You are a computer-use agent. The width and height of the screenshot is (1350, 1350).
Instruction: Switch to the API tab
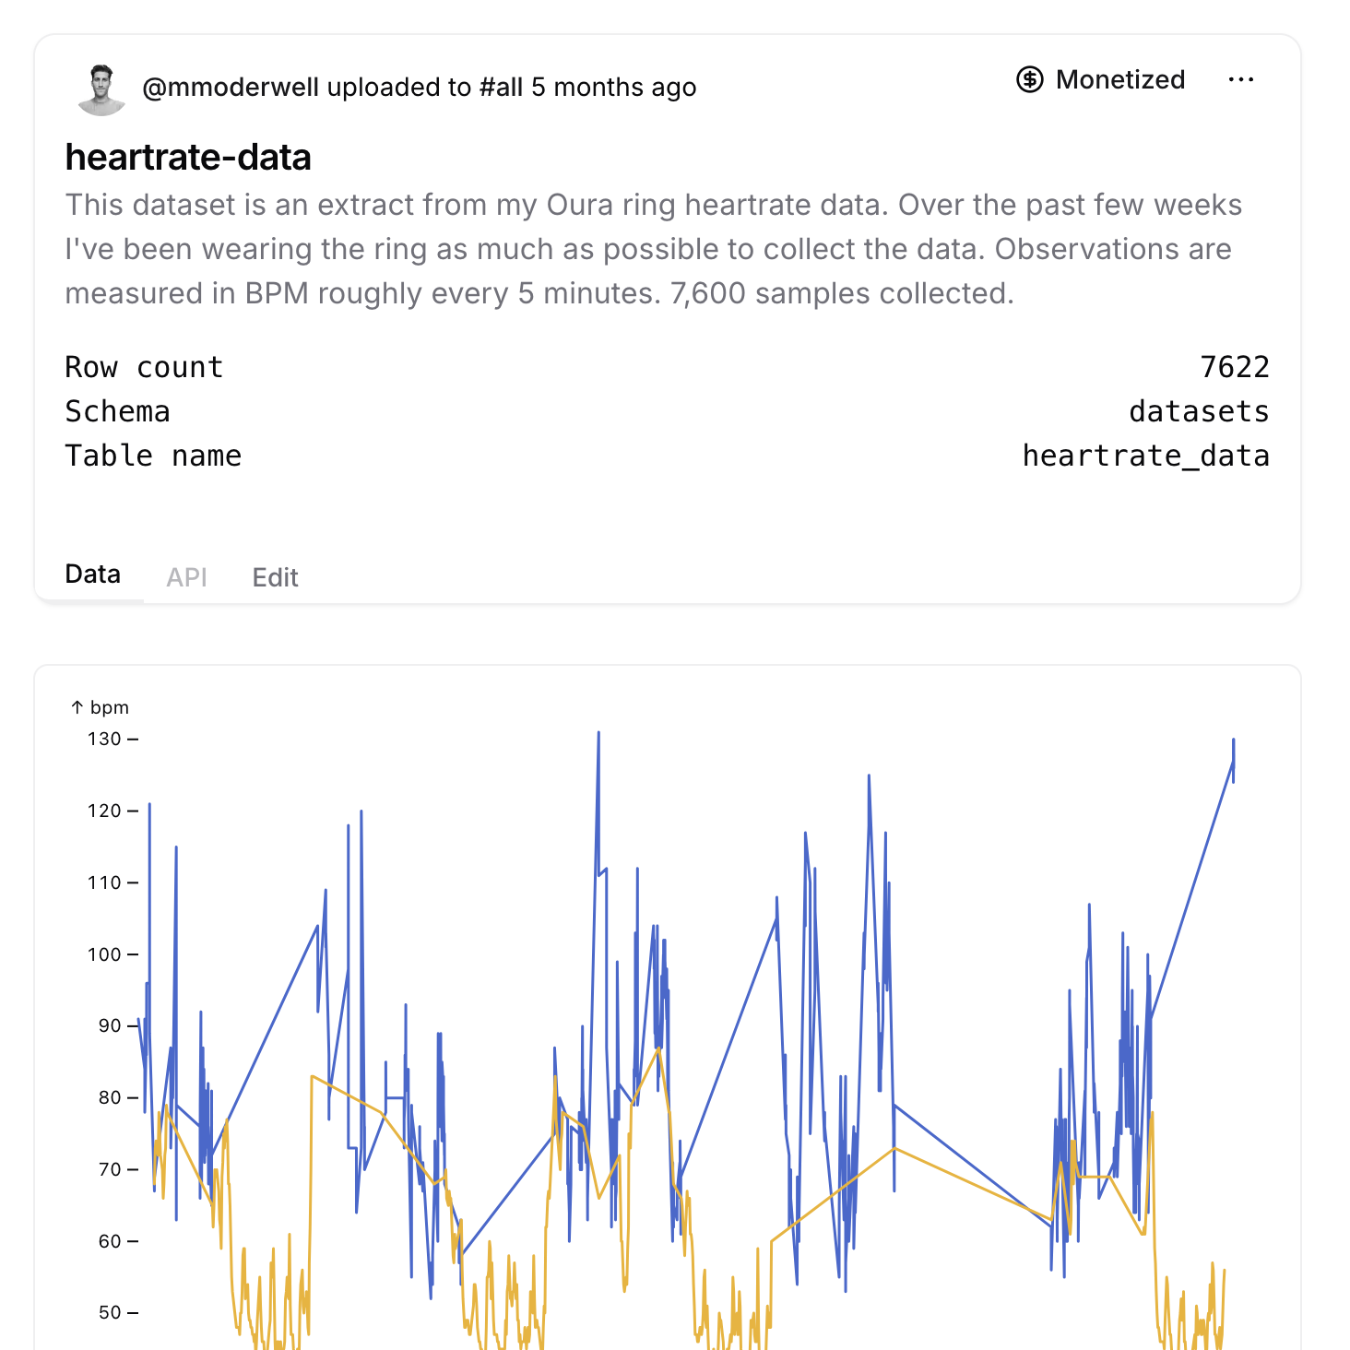pos(186,577)
